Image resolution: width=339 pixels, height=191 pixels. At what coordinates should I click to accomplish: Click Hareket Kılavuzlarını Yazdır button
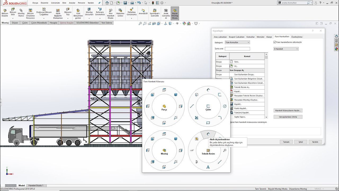coord(288,110)
